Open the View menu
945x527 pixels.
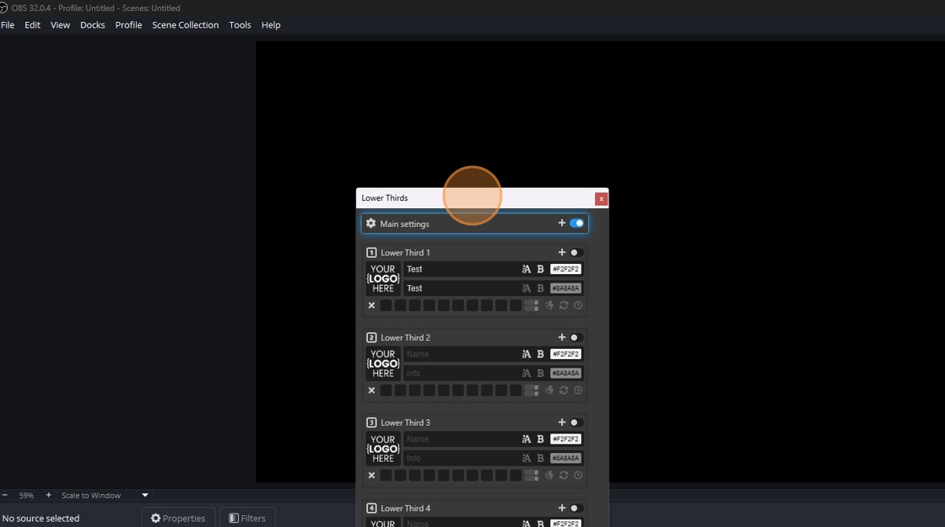pyautogui.click(x=60, y=24)
